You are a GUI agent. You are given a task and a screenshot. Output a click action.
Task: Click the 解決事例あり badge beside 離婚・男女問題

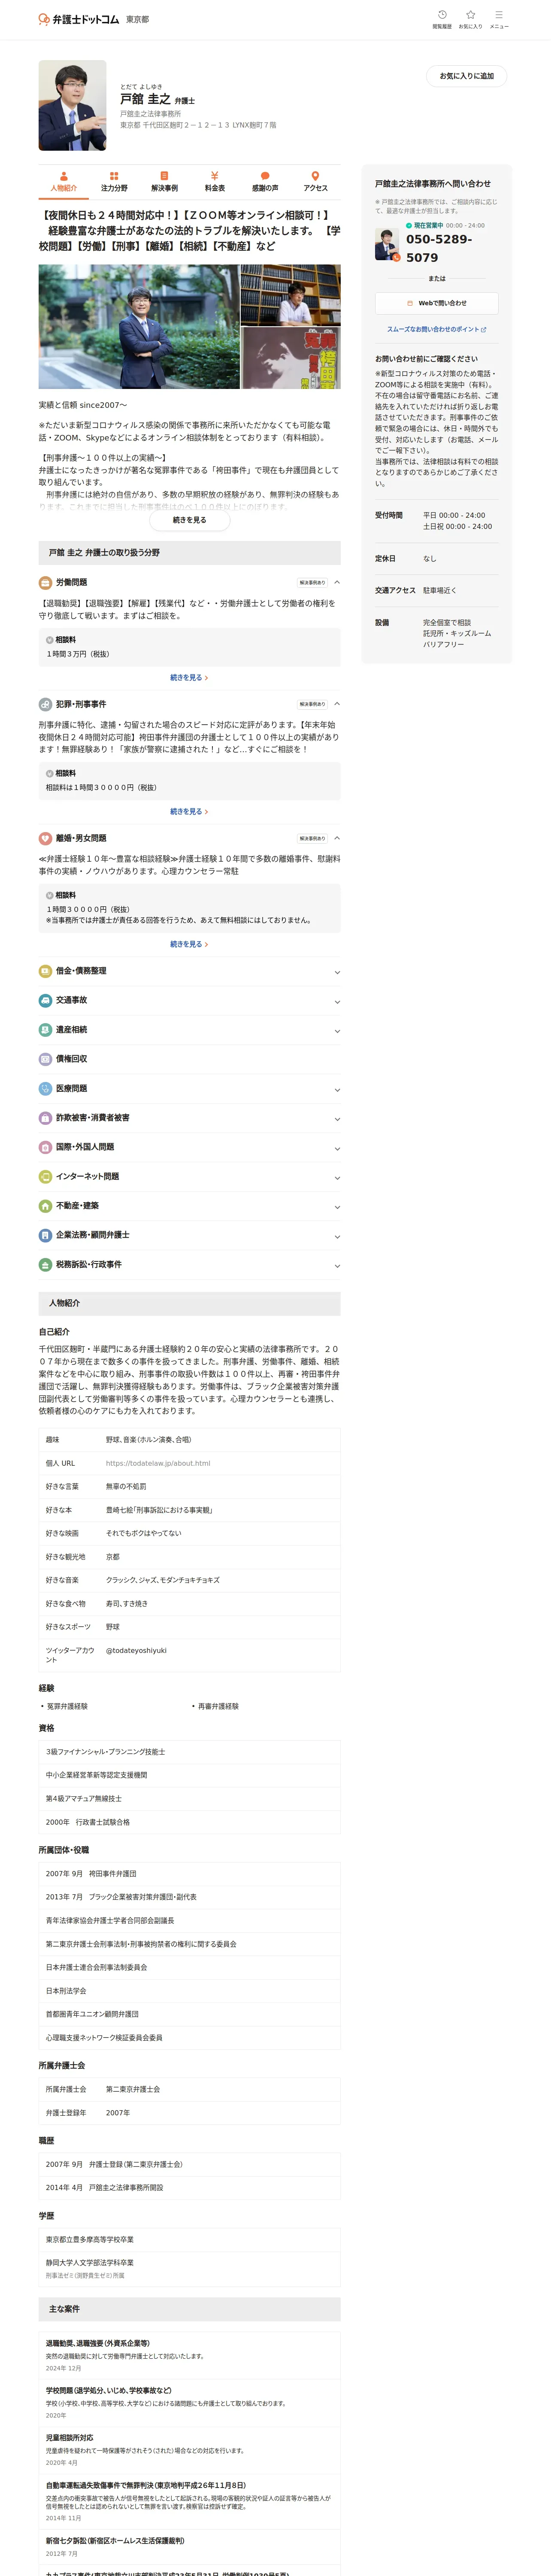click(312, 838)
